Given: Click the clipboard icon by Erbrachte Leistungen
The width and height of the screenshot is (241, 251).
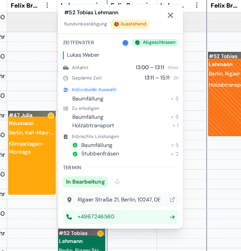Looking at the screenshot, I should [66, 137].
